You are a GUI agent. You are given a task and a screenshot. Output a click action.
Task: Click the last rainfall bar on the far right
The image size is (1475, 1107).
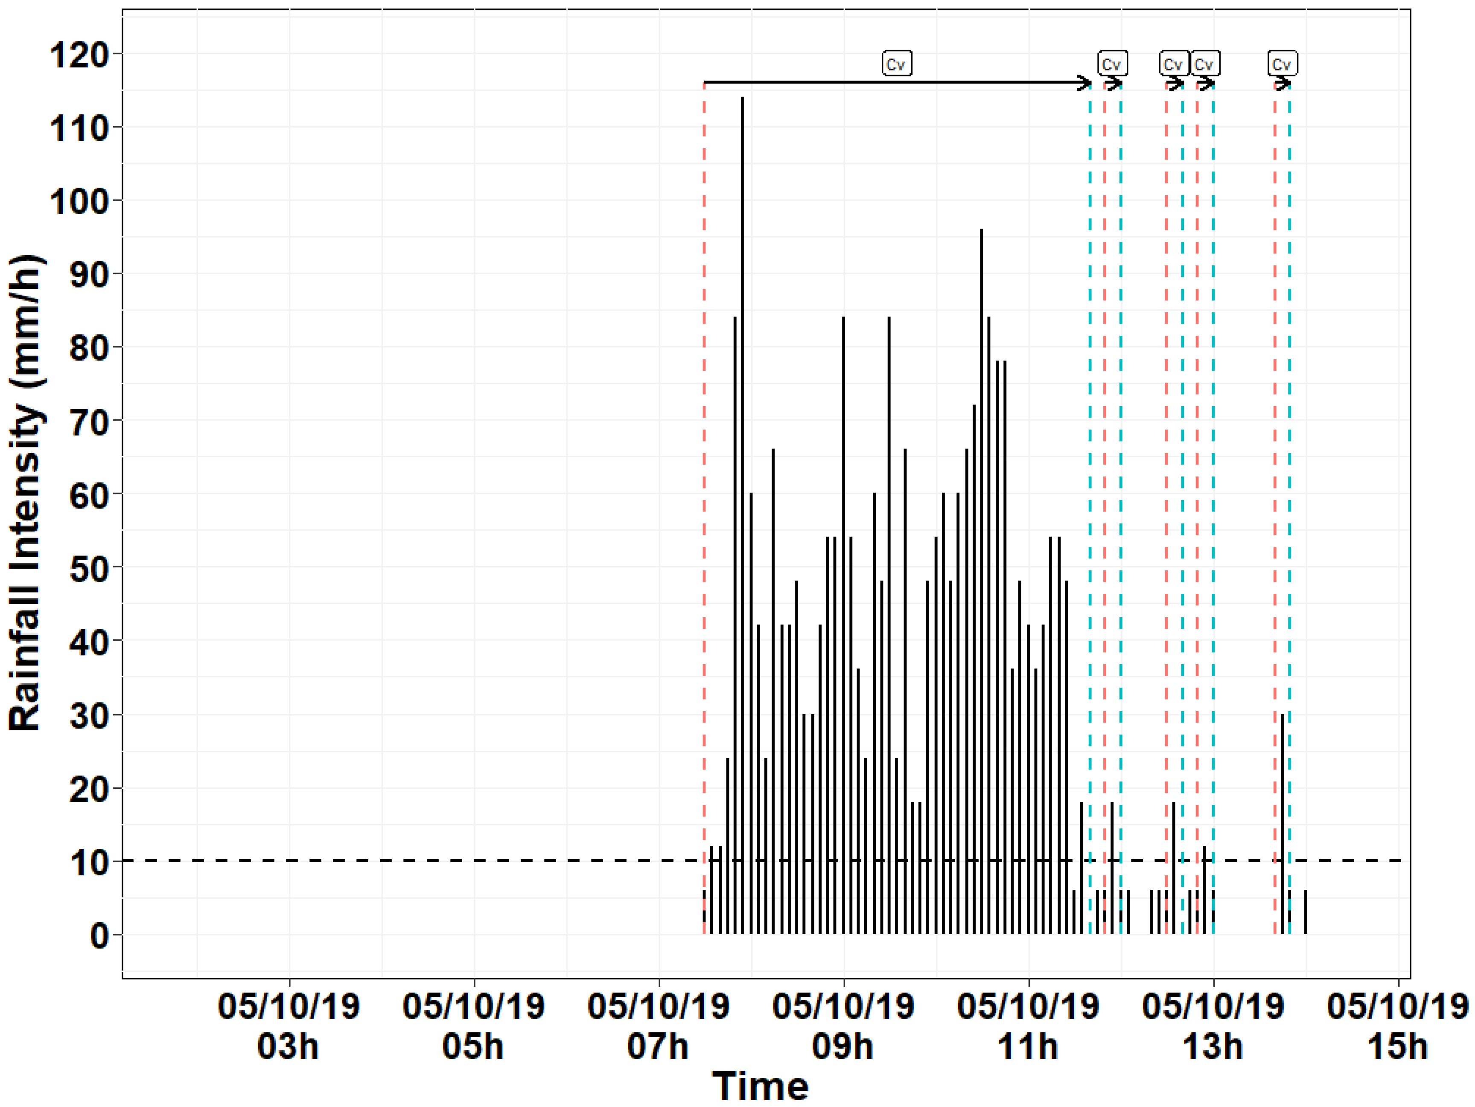(1306, 912)
